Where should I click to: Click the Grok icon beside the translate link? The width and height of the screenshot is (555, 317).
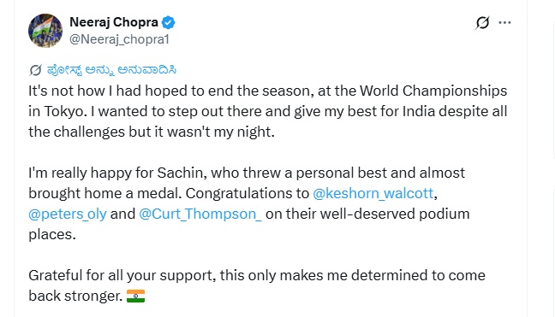(35, 70)
